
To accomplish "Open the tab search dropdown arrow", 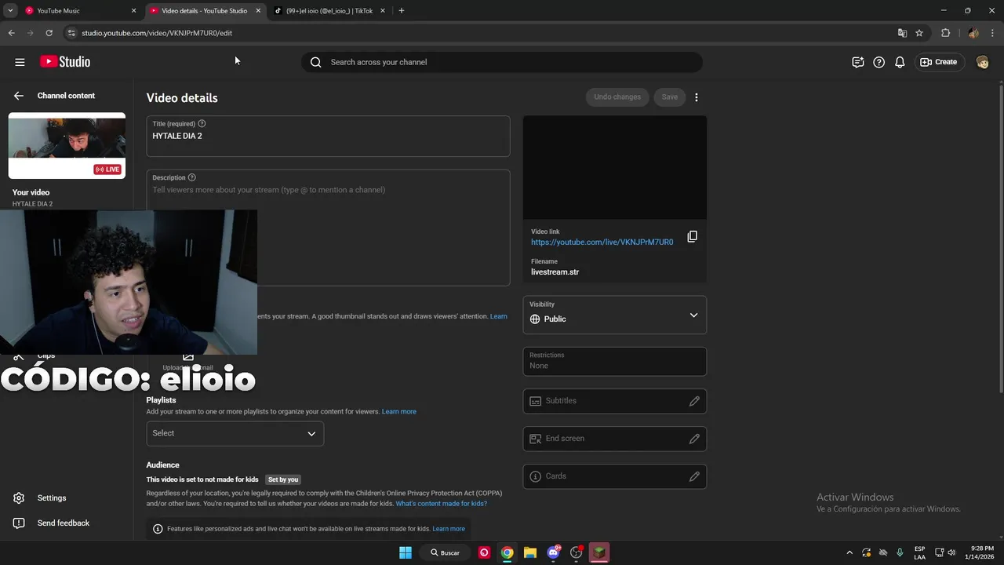I will click(x=10, y=11).
